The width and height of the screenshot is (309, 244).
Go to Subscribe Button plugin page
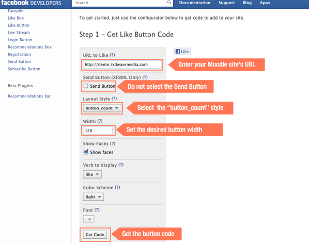pos(24,69)
